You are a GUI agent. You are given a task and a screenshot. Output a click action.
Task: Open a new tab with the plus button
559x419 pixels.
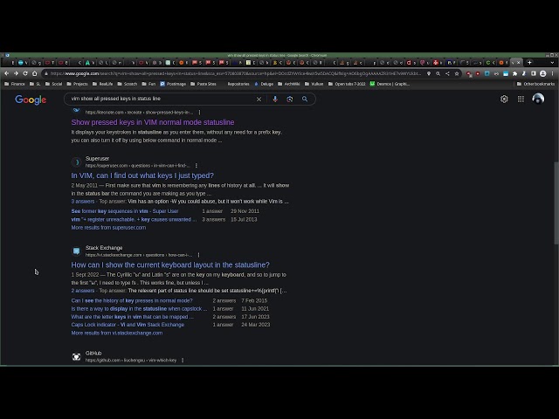click(x=529, y=62)
